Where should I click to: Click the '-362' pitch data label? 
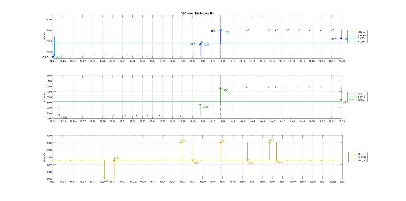tap(64, 117)
